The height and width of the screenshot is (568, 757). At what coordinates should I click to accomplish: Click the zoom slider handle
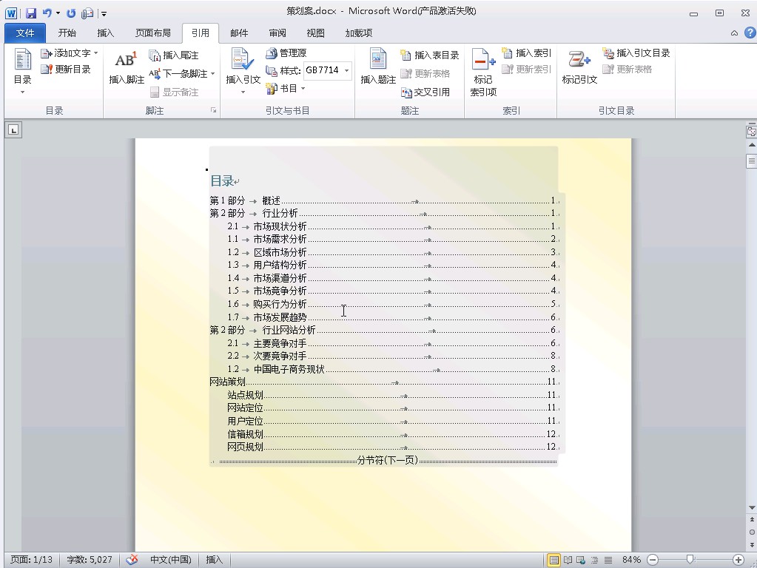pos(690,560)
